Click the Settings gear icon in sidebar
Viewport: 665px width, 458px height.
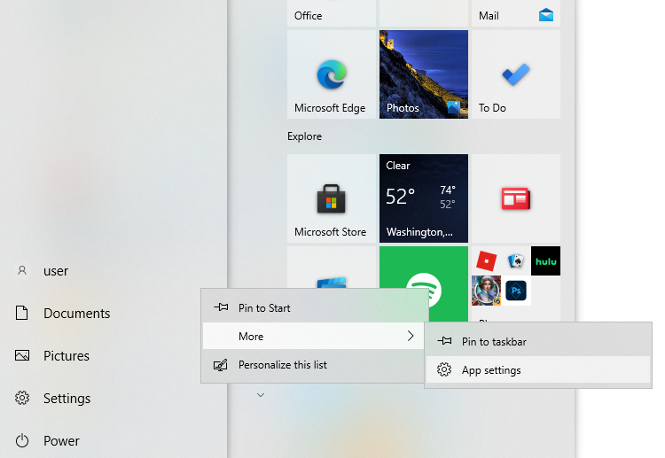(22, 398)
